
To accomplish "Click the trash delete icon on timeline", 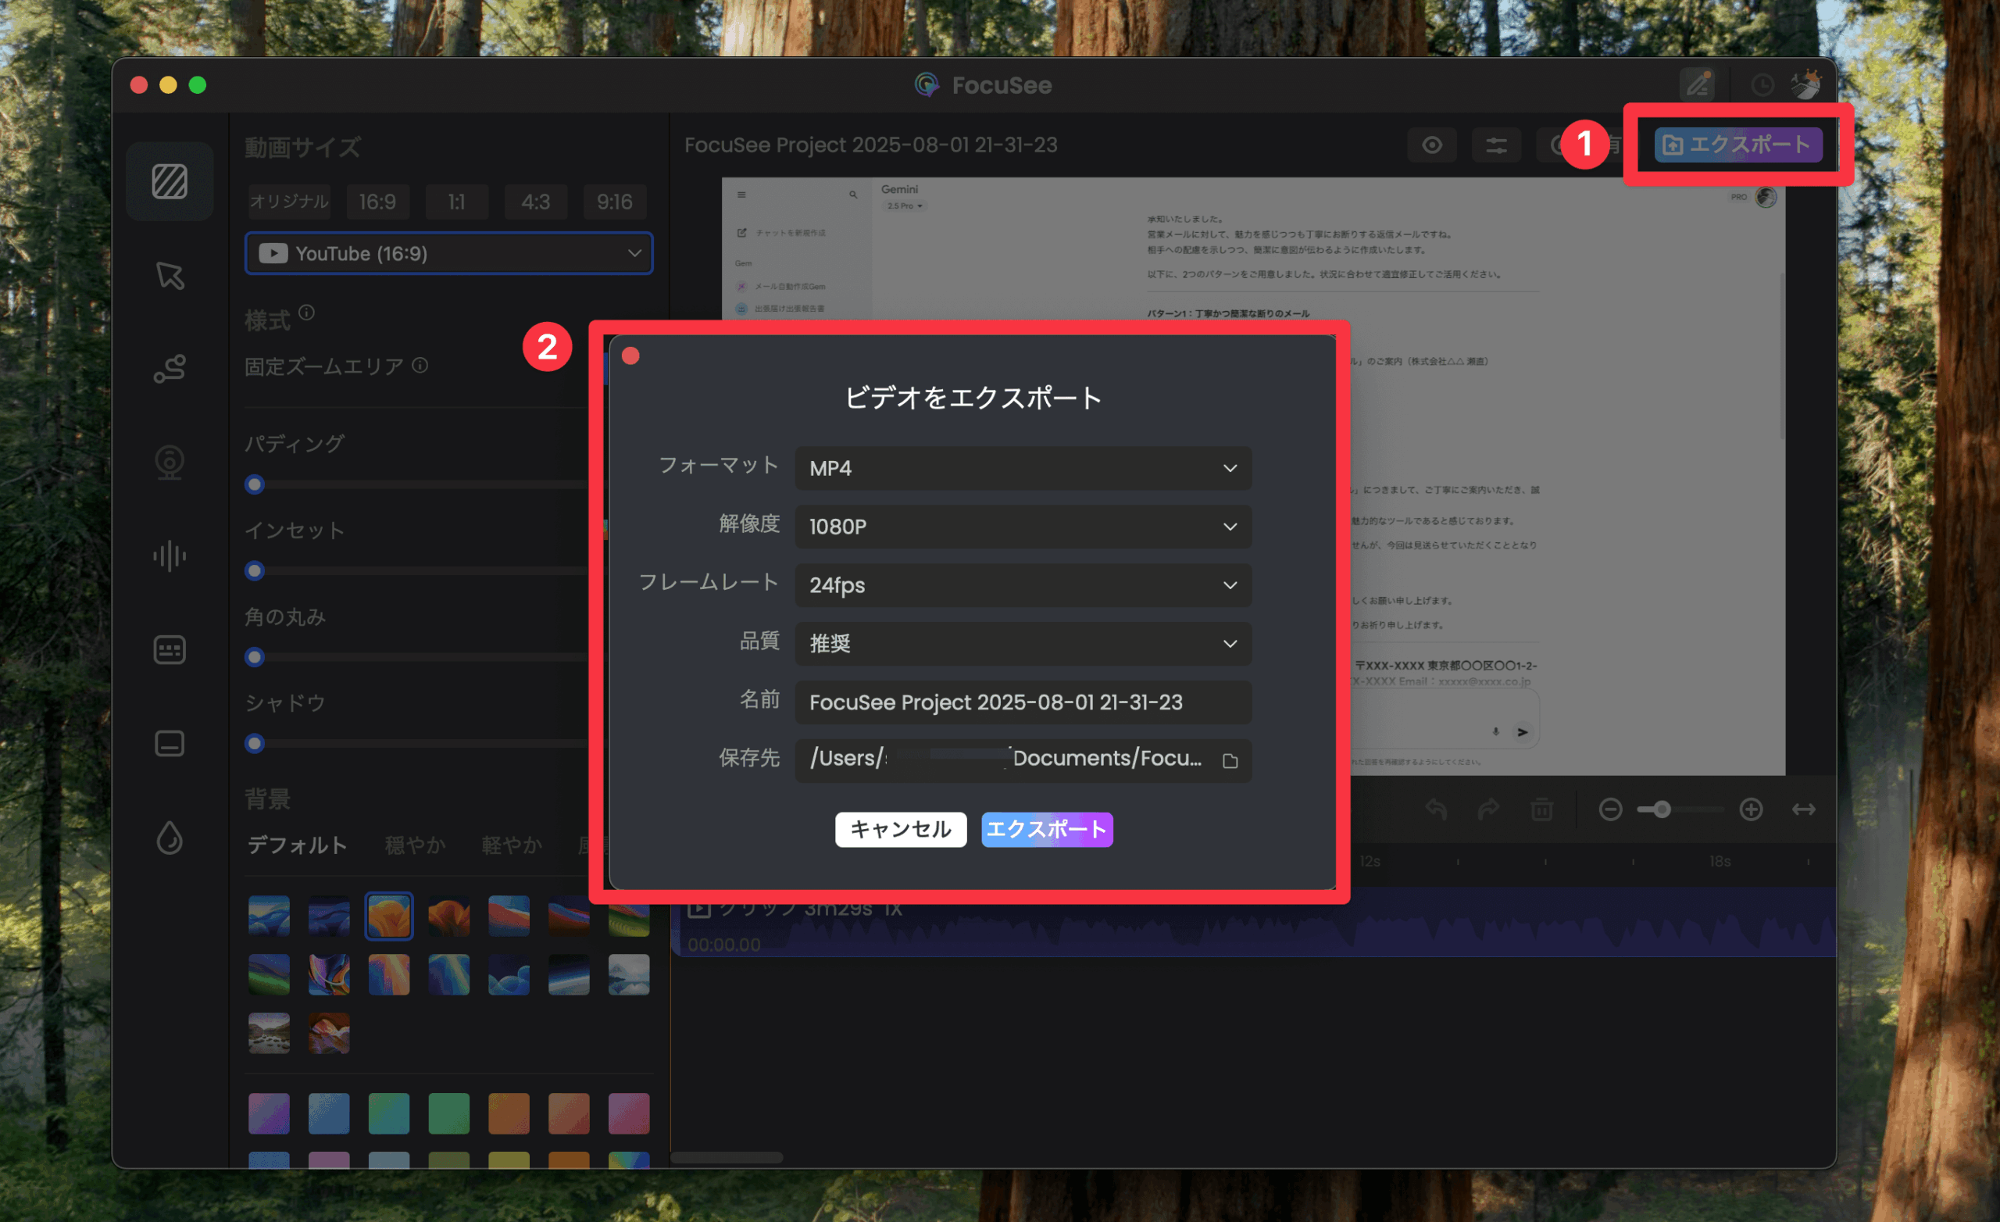I will (x=1541, y=809).
